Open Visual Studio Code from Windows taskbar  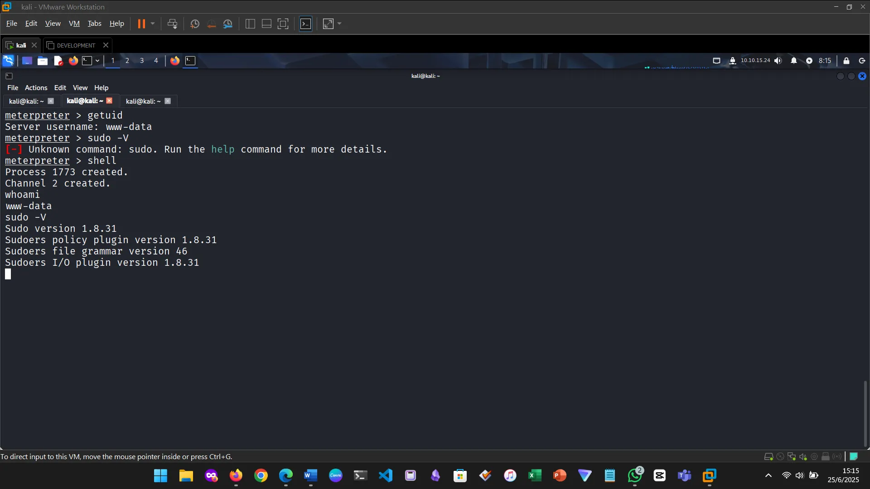point(386,475)
